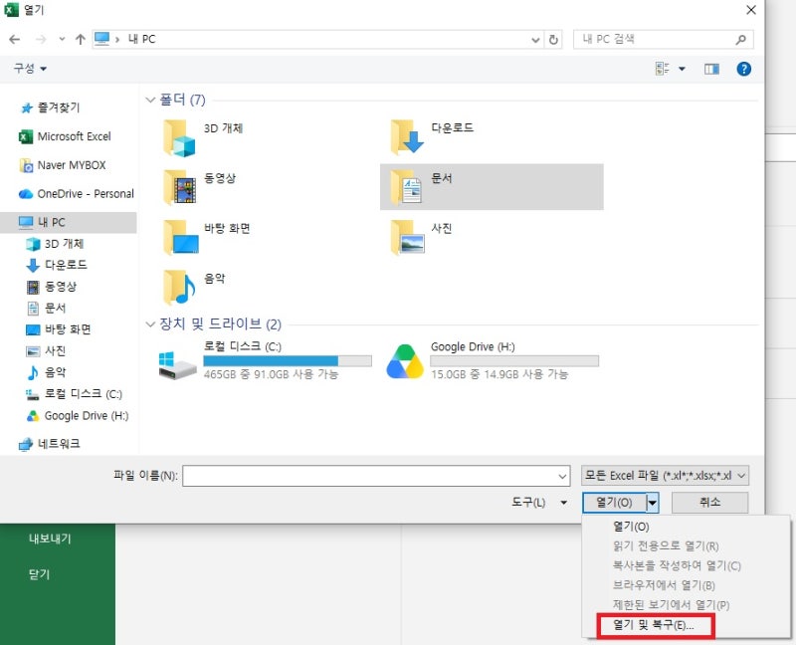
Task: Refresh the 내 PC location
Action: pos(553,39)
